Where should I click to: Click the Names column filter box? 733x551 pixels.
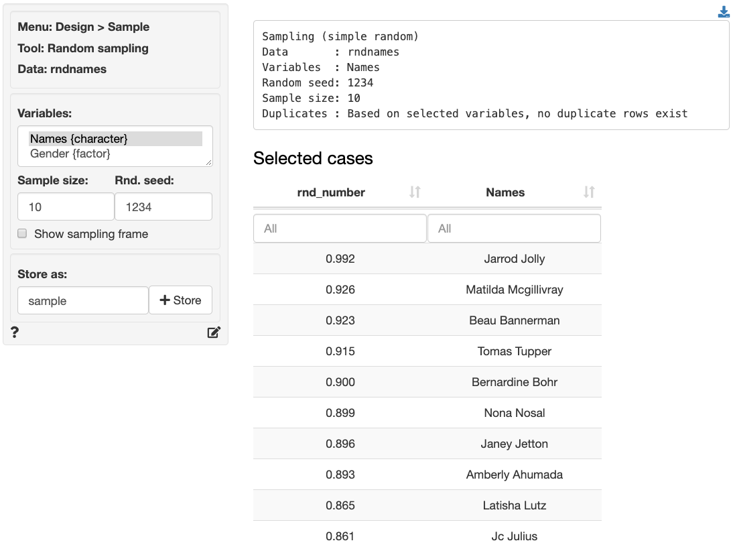[514, 229]
